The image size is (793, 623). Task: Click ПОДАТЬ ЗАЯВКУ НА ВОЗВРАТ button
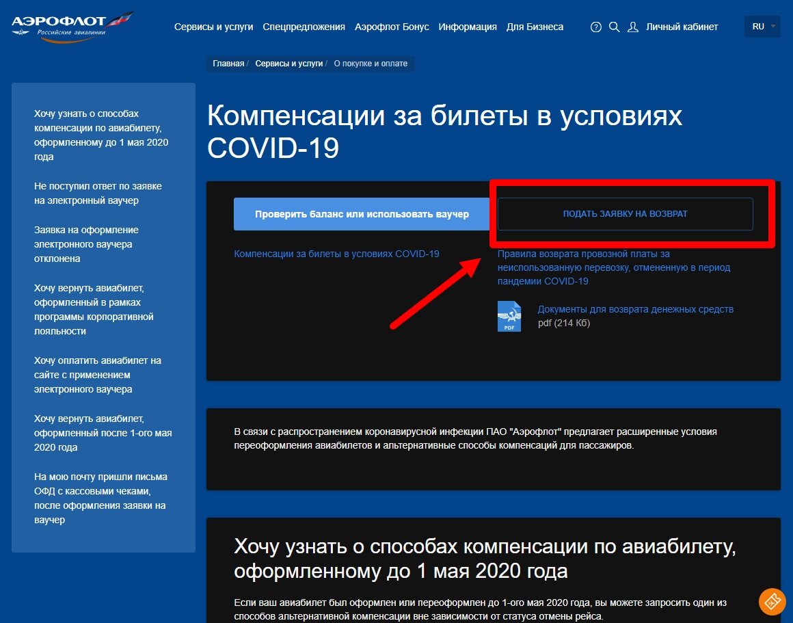[625, 214]
